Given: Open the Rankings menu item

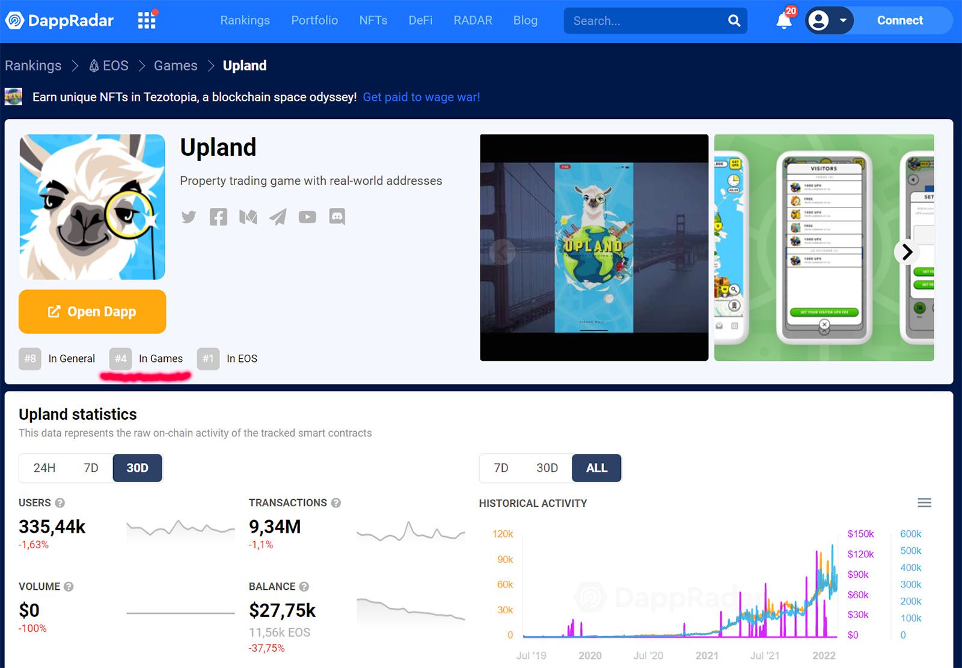Looking at the screenshot, I should 245,20.
